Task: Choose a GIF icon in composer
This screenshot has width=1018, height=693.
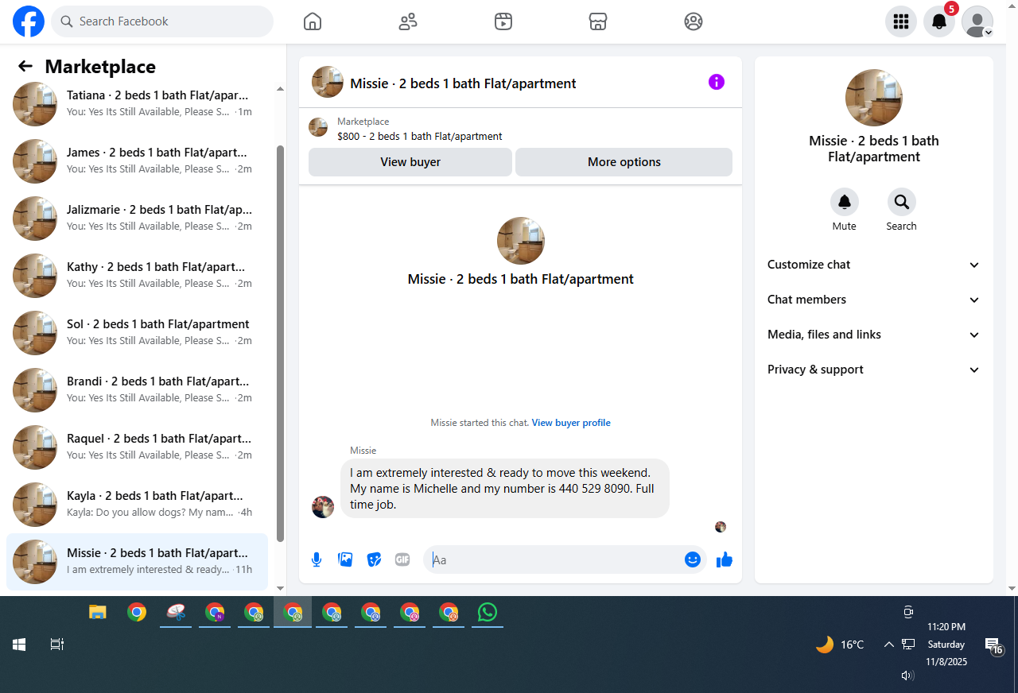Action: [402, 559]
